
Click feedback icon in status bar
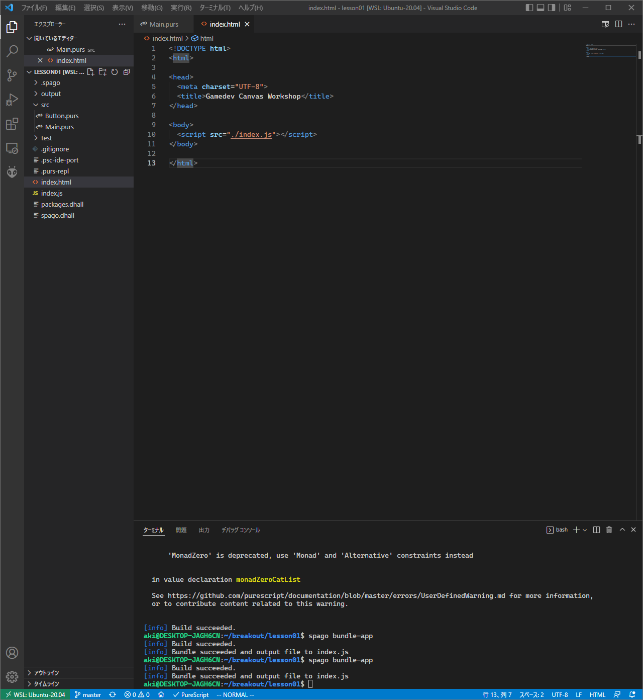(x=617, y=694)
